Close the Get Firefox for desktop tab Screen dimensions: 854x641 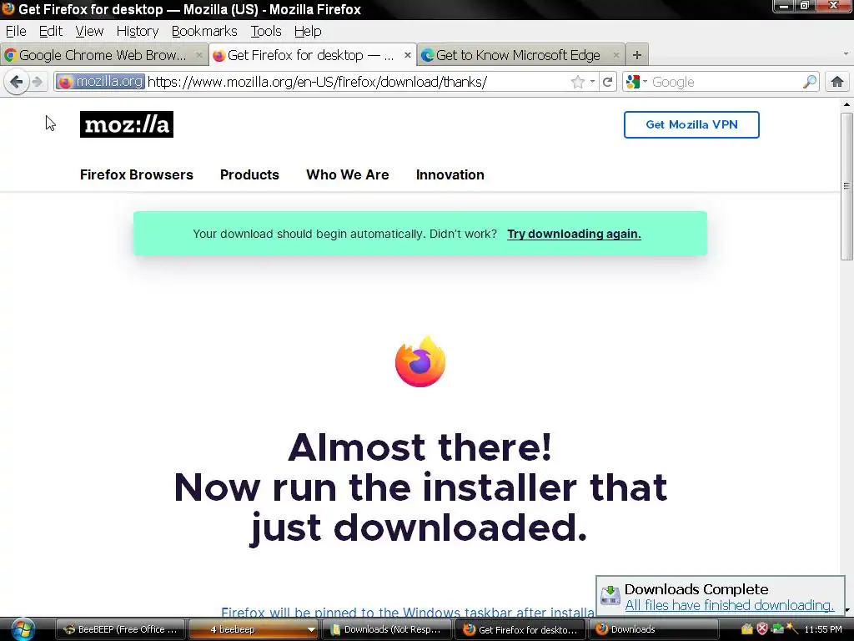(x=407, y=55)
